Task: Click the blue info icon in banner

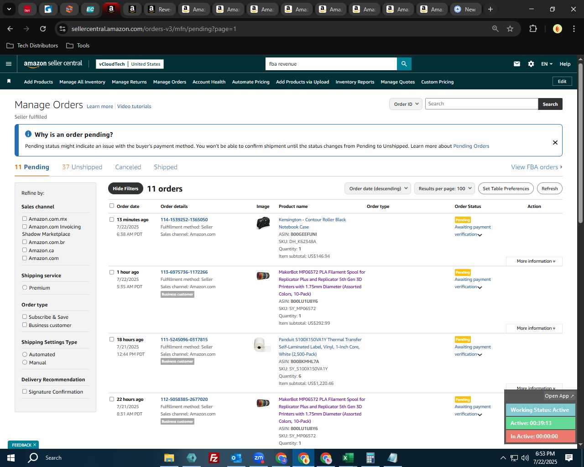Action: 28,134
